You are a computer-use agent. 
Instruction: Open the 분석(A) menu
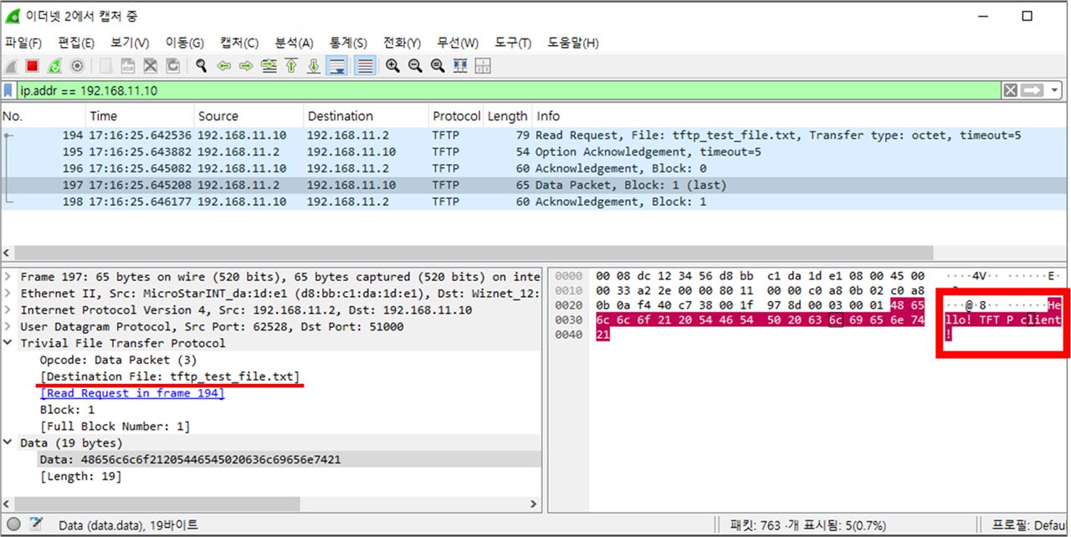(294, 43)
